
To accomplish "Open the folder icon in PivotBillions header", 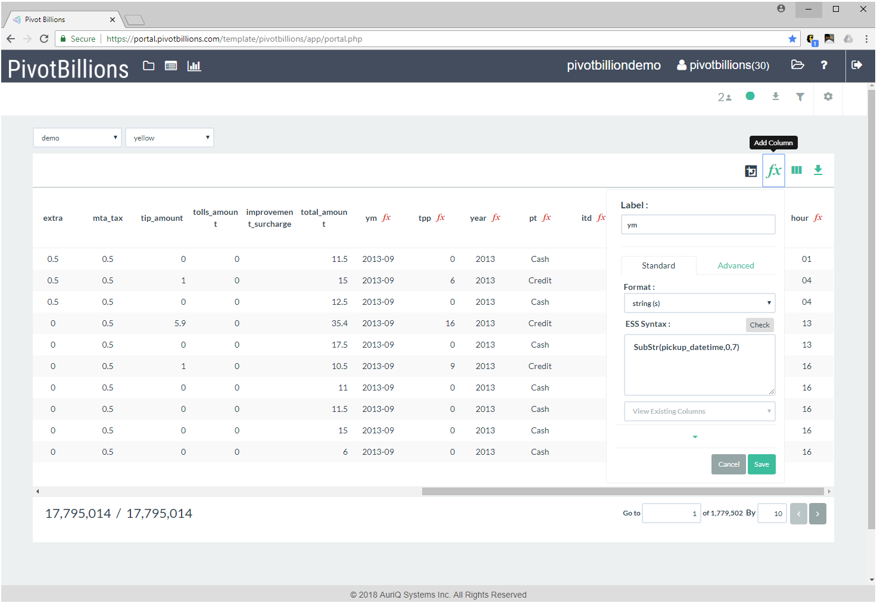I will pos(149,65).
